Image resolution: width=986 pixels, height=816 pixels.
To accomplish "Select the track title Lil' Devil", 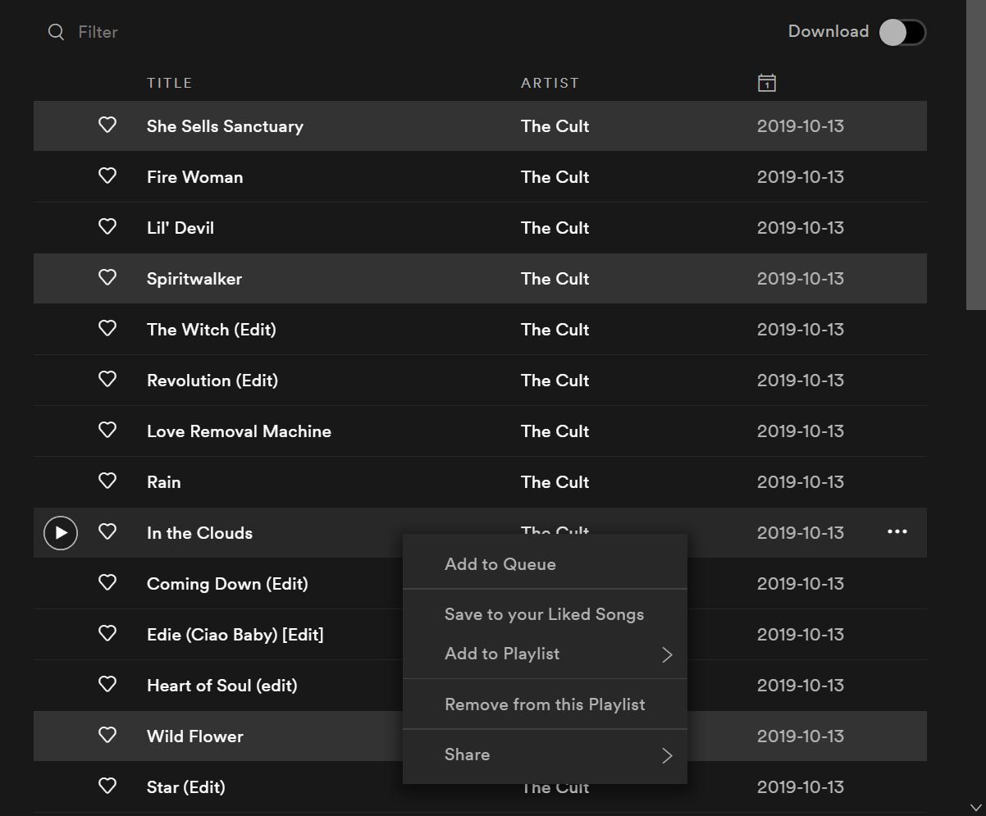I will [180, 228].
